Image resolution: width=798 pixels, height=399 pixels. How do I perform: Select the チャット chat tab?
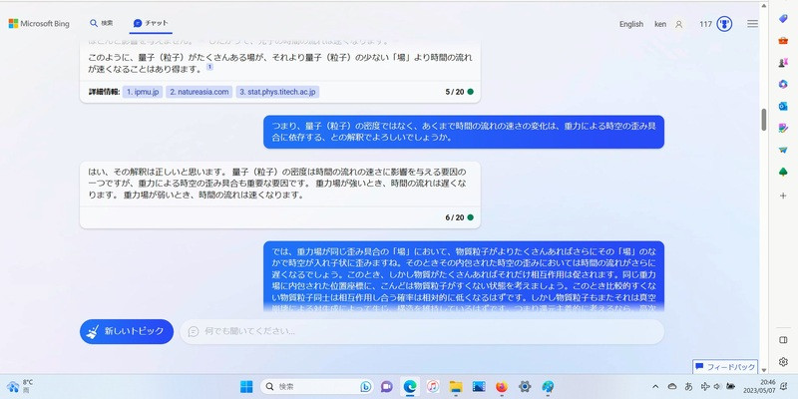coord(151,23)
